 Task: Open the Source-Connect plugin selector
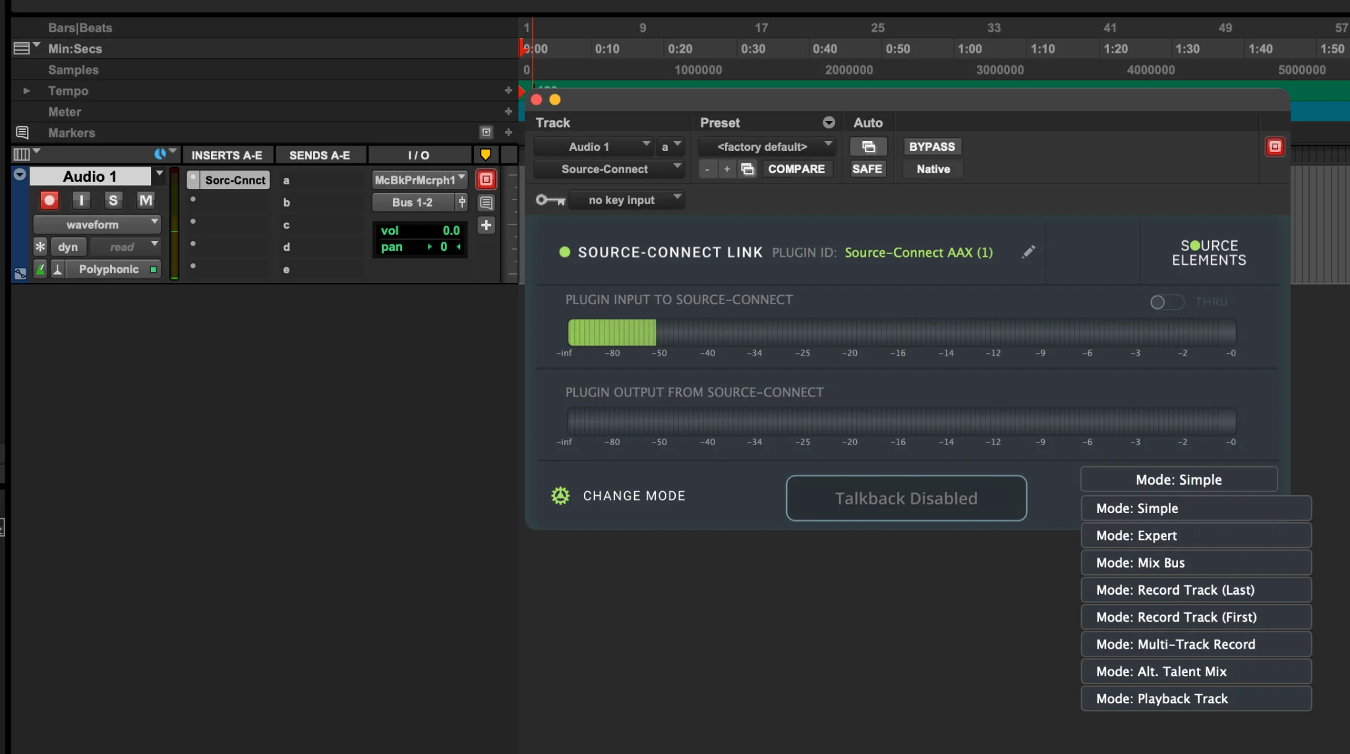tap(609, 169)
